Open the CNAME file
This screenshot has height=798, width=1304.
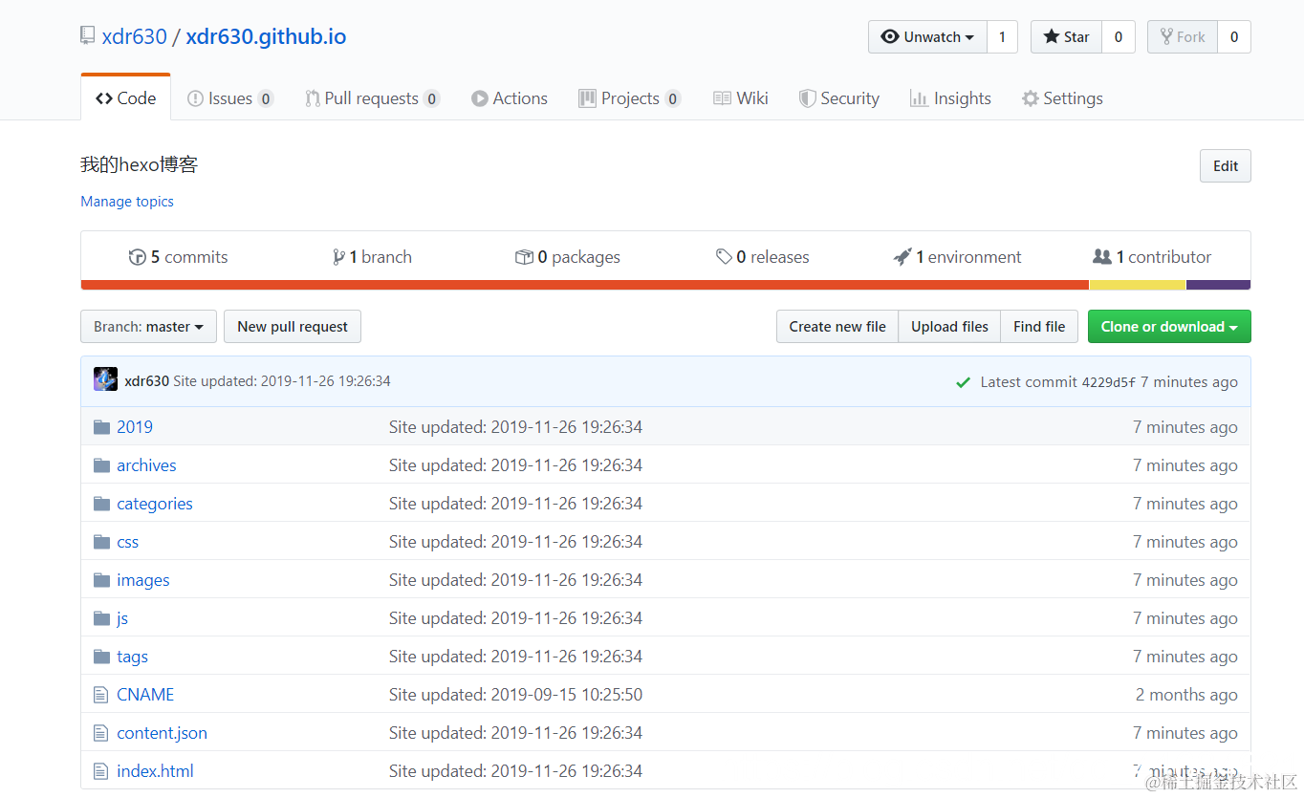pos(145,695)
